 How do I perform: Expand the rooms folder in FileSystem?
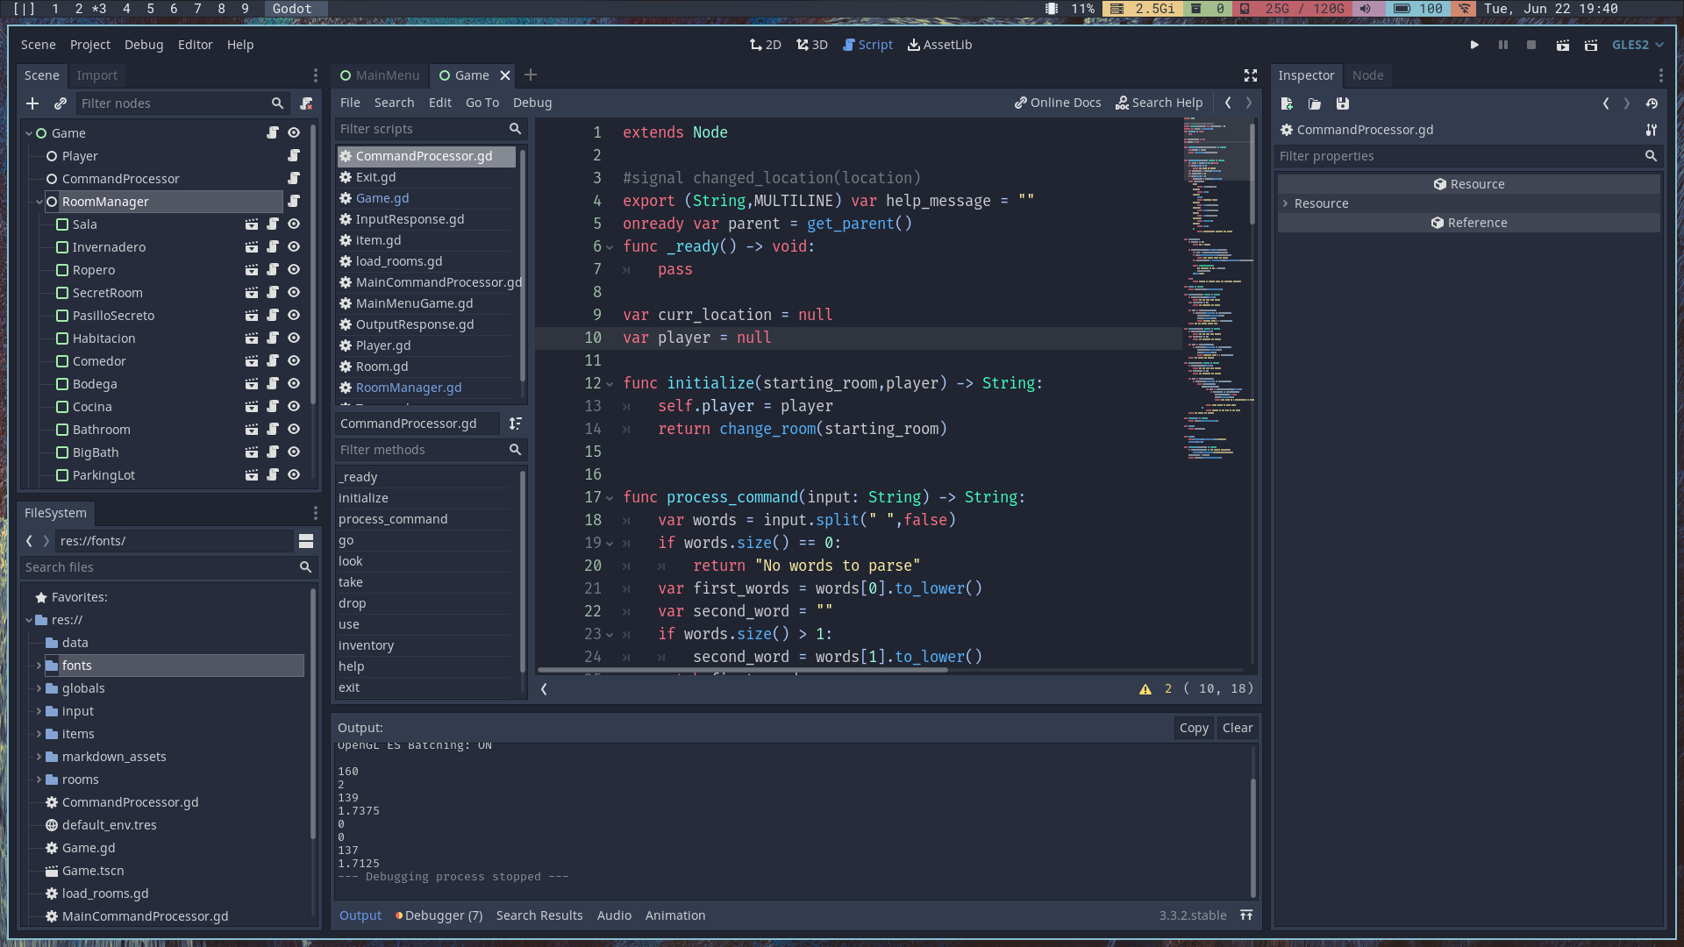(x=39, y=780)
